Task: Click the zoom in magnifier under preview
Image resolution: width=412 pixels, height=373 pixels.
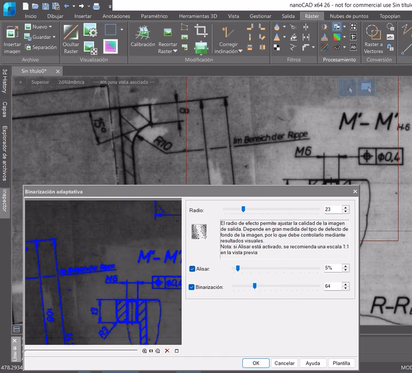Action: click(144, 351)
